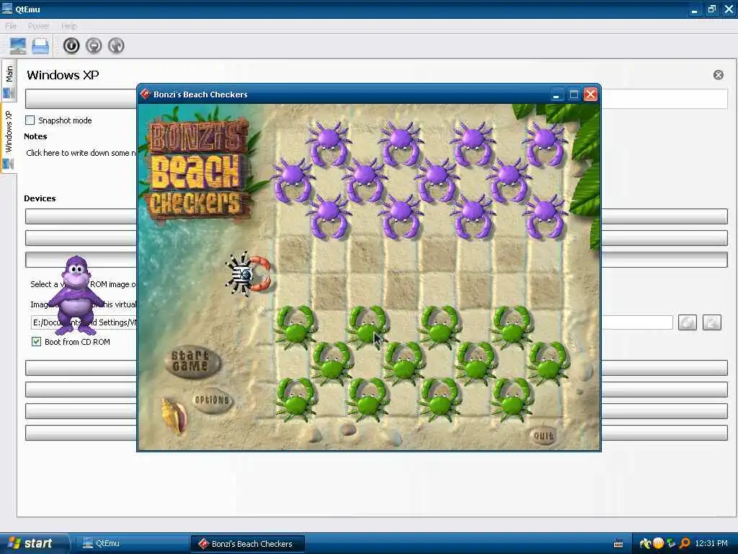Click the Notes text area
The width and height of the screenshot is (738, 554).
pyautogui.click(x=80, y=153)
